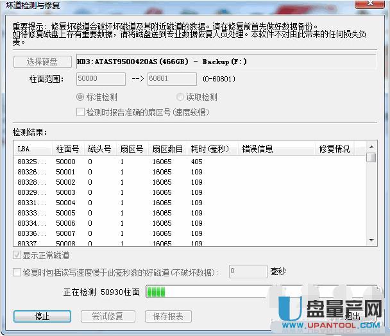The width and height of the screenshot is (390, 336).
Task: Select the result row for cylinder 50003
Action: (128, 192)
